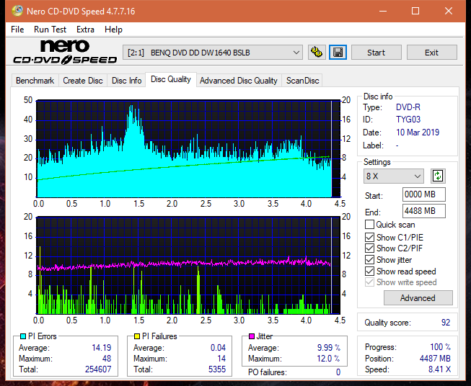The image size is (471, 386).
Task: Open the 8 X speed dropdown
Action: click(394, 176)
